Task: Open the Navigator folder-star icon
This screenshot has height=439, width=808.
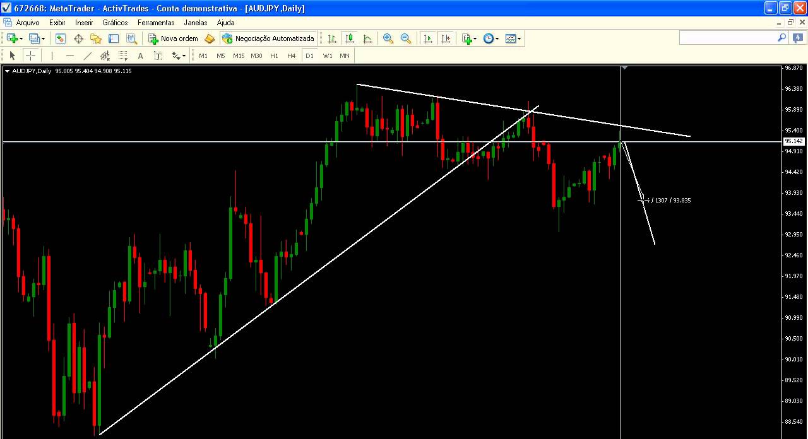Action: point(96,38)
